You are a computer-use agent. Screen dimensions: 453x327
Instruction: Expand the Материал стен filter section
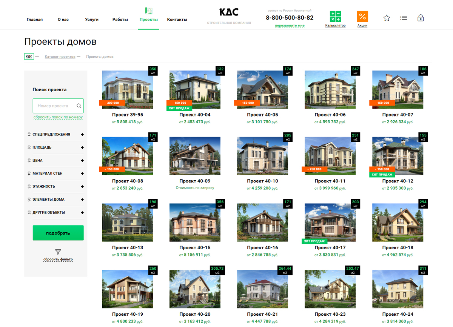[x=82, y=173]
